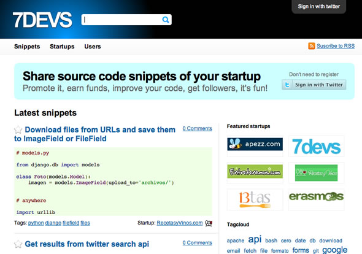Click the small RecetasyVinos startup icon
The width and height of the screenshot is (362, 254).
tap(209, 223)
